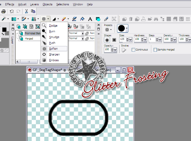Open the Selections menu

63,4
